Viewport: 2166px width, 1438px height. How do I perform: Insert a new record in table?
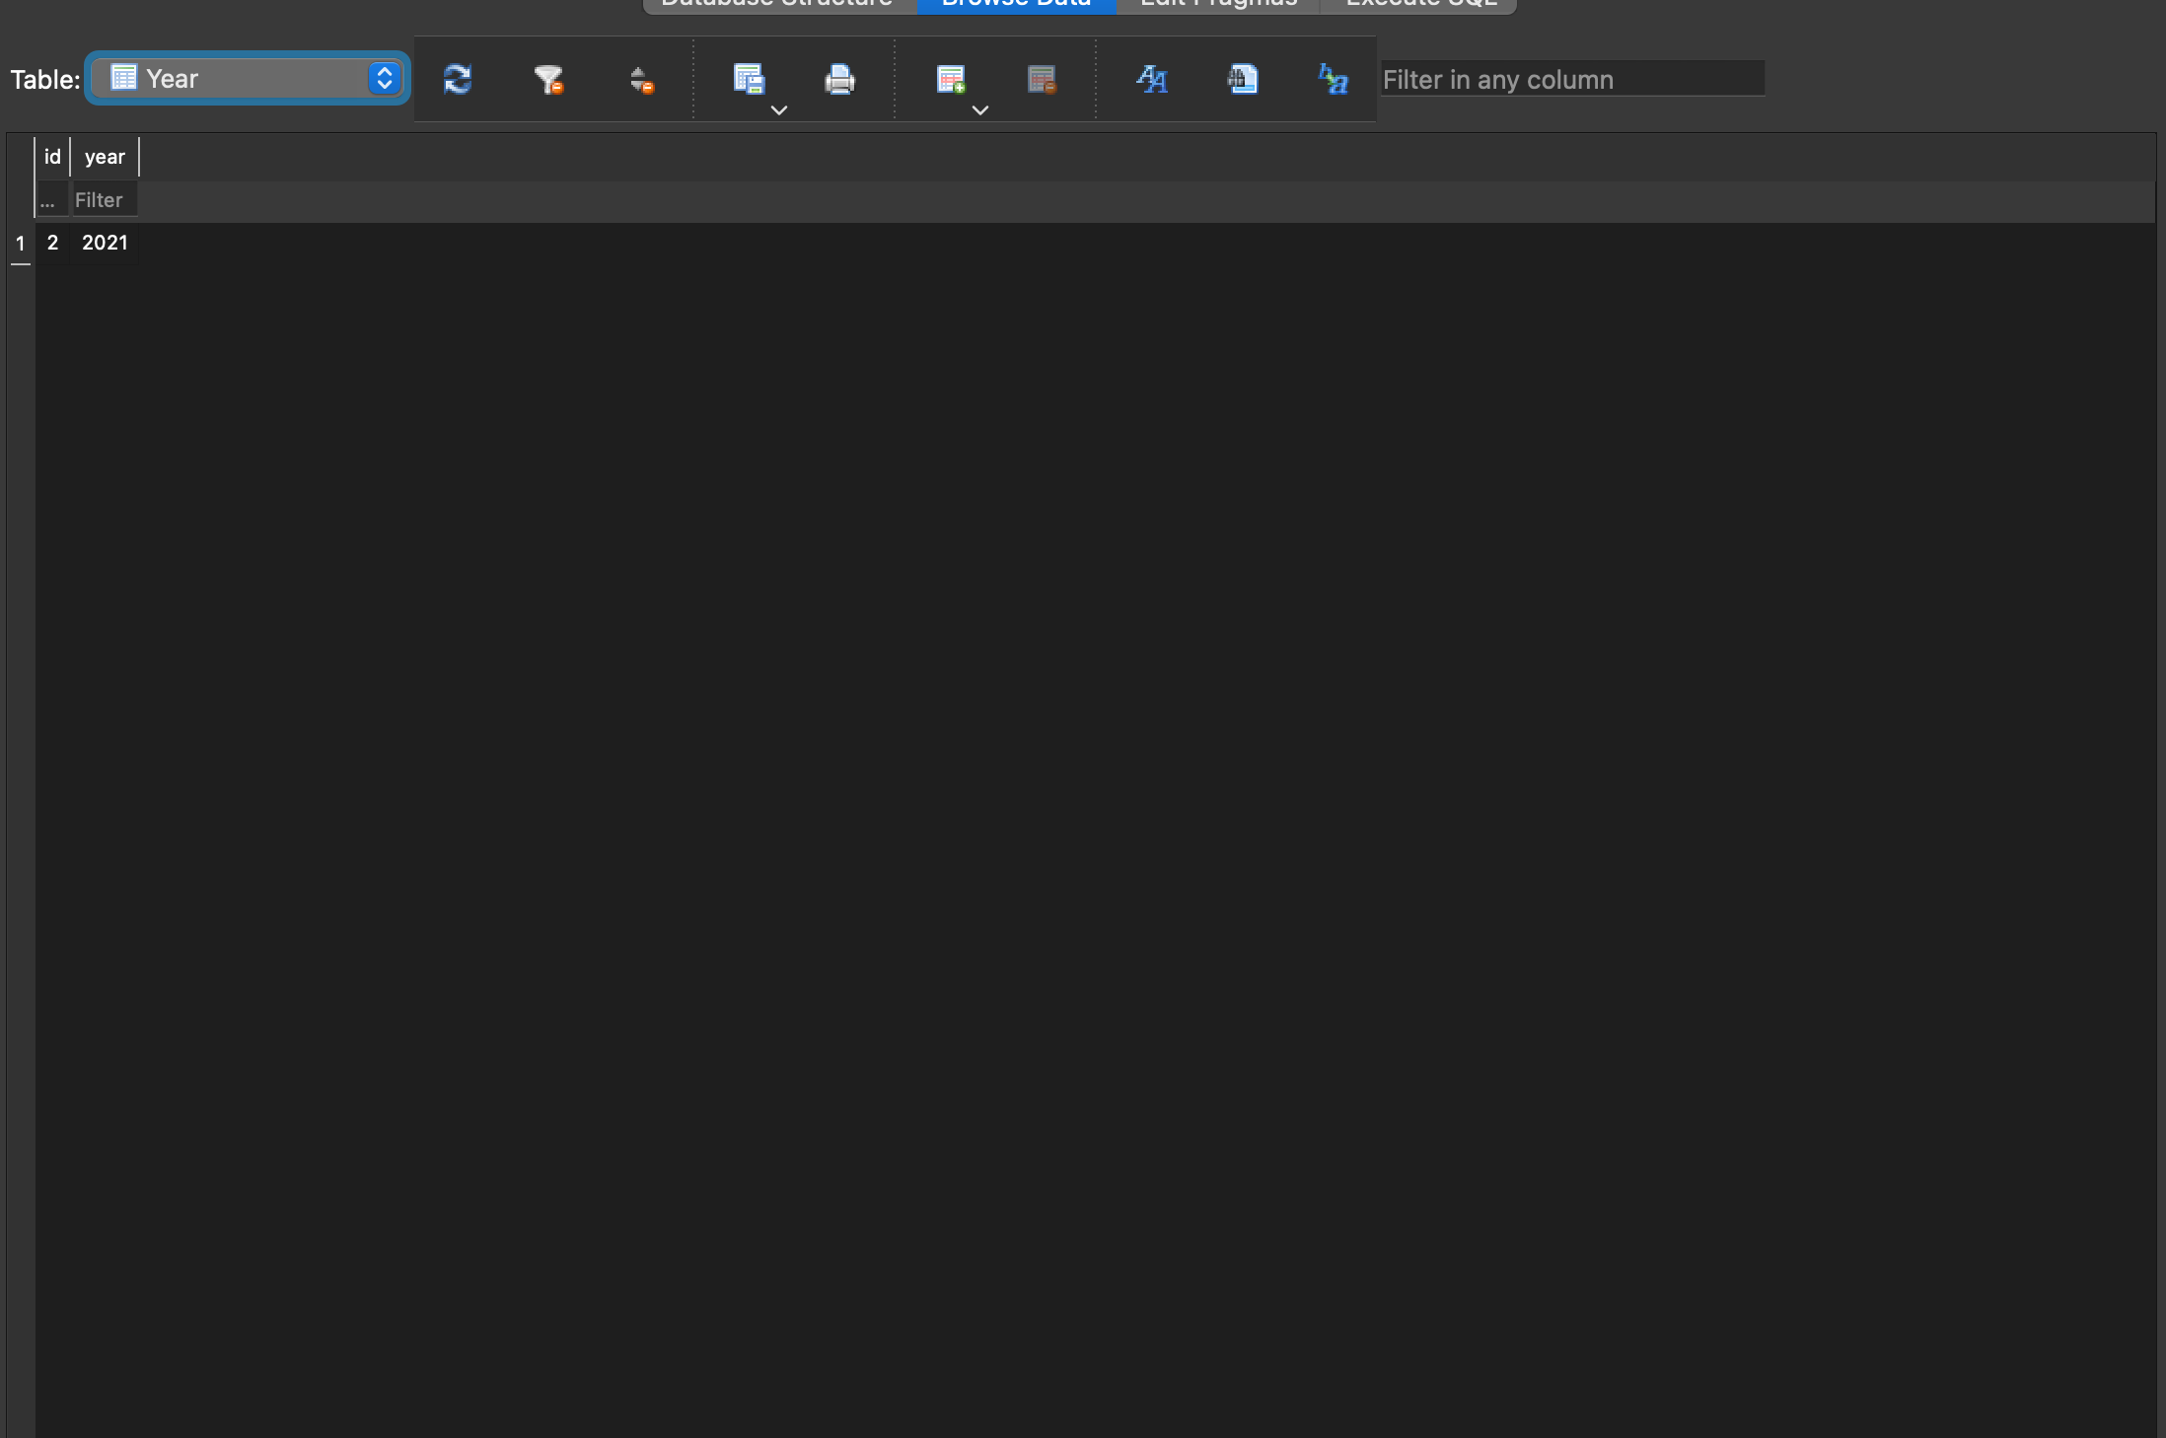tap(950, 79)
